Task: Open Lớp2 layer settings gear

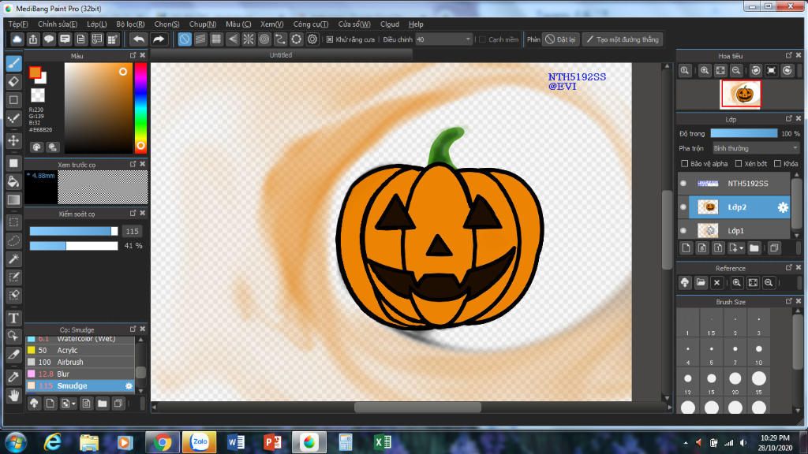Action: tap(783, 207)
